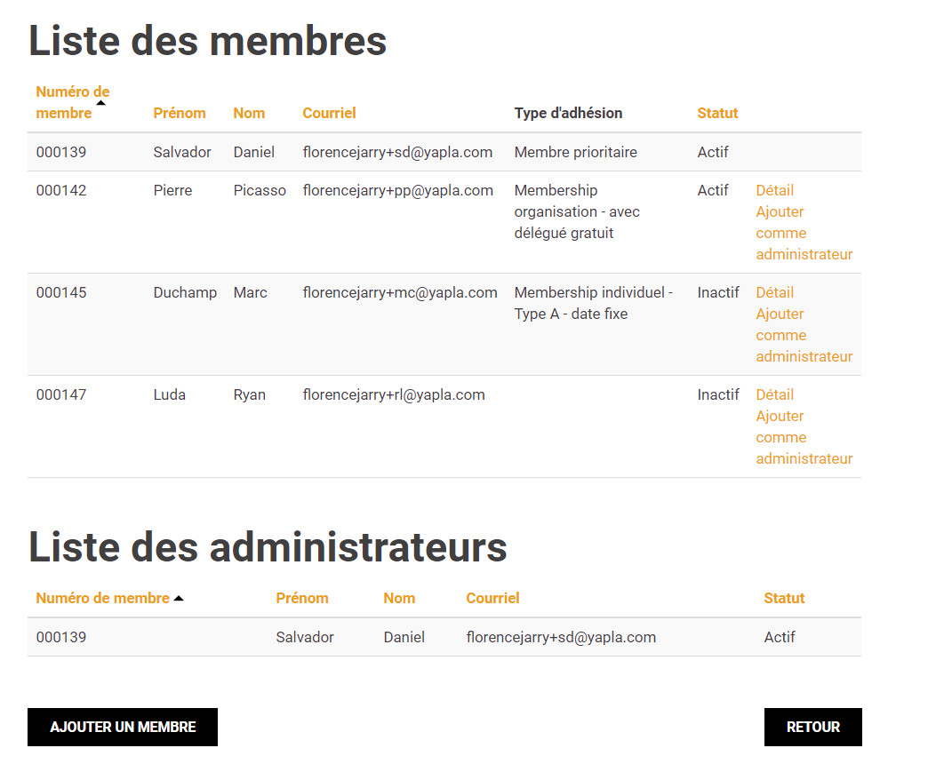Add Duchamp Marc as administrateur
944x772 pixels.
(x=804, y=335)
